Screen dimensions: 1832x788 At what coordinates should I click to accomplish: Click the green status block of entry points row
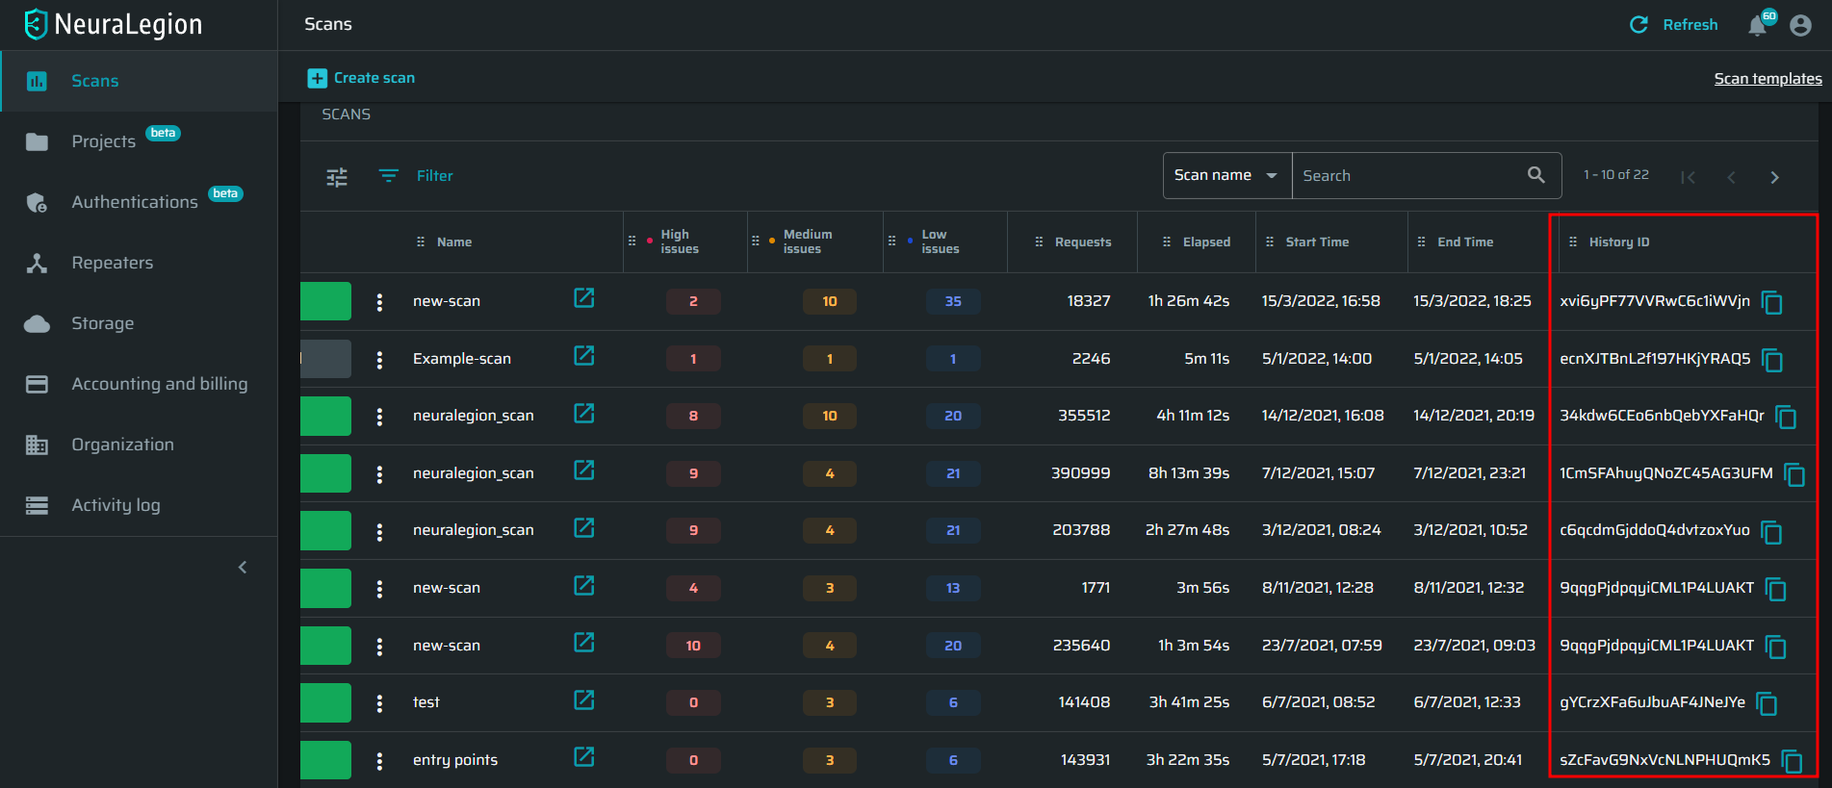coord(326,761)
